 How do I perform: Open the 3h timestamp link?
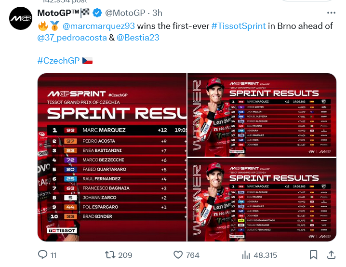point(157,13)
